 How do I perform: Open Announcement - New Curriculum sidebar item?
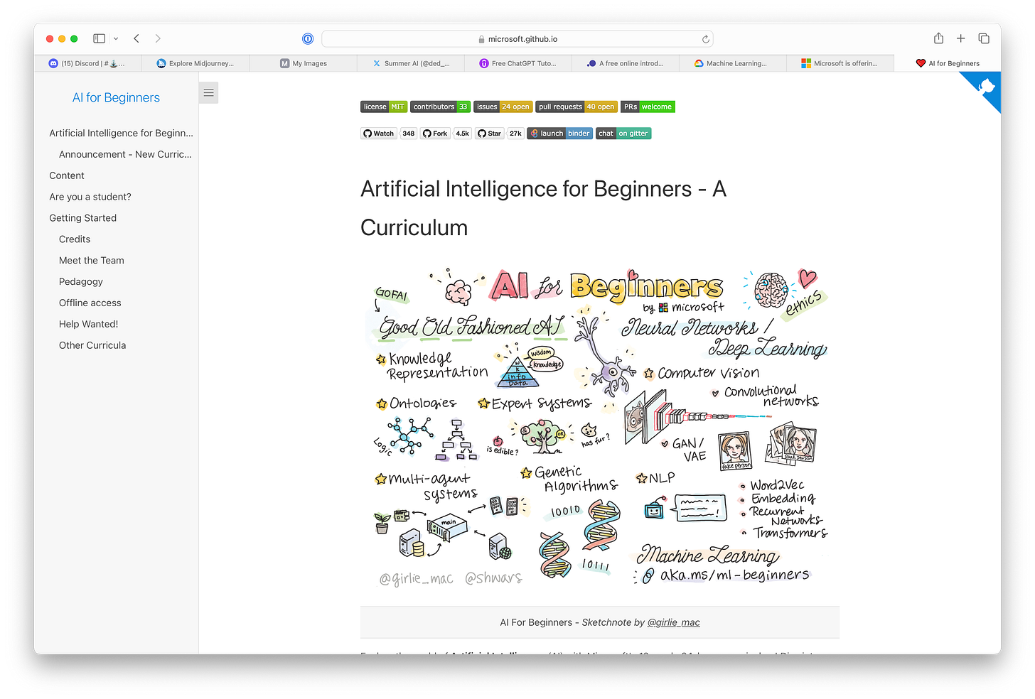[x=125, y=154]
